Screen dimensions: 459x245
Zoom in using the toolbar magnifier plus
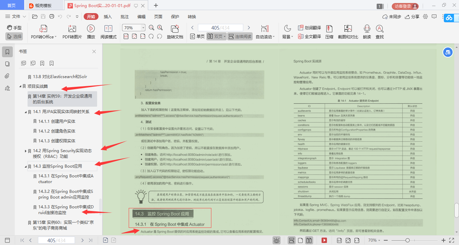point(160,28)
